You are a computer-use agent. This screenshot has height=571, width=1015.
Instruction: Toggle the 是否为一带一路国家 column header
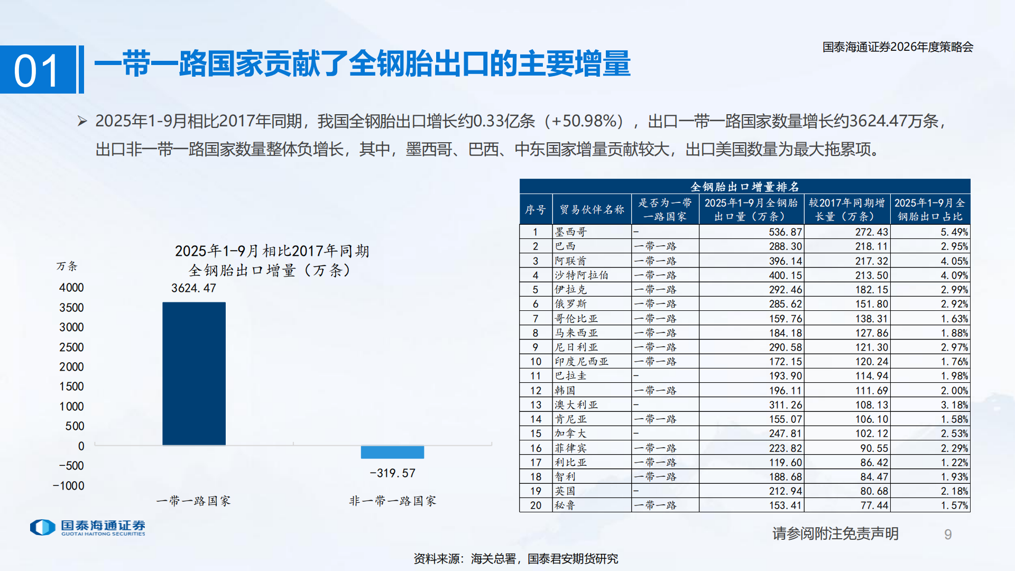(x=665, y=209)
